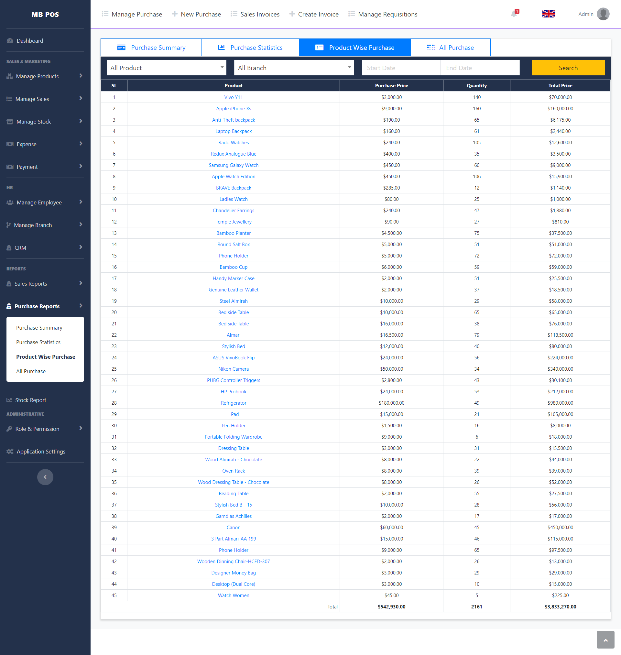
Task: Expand Sales Reports submenu chevron
Action: point(81,283)
